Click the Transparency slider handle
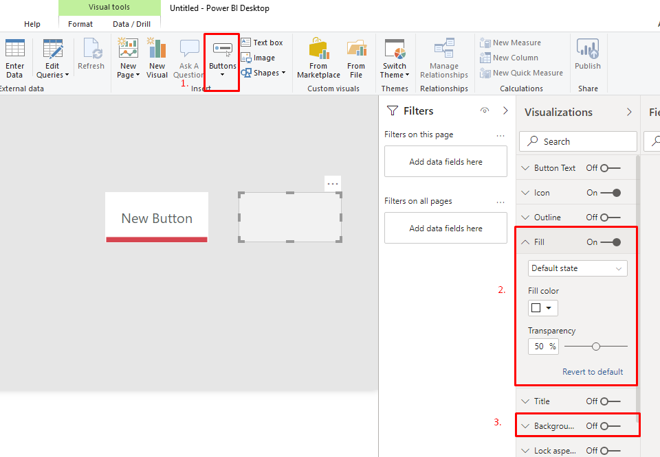This screenshot has width=660, height=457. click(x=595, y=347)
